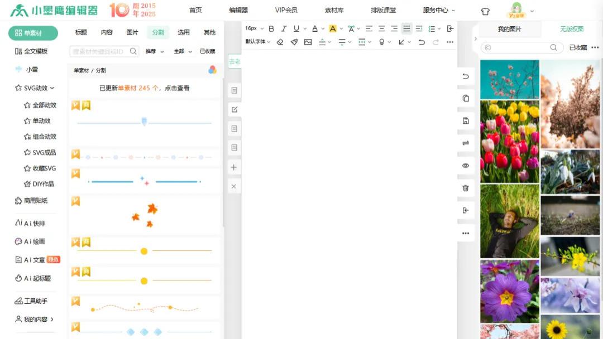Expand the highlight color options arrow
This screenshot has width=603, height=339.
point(341,28)
